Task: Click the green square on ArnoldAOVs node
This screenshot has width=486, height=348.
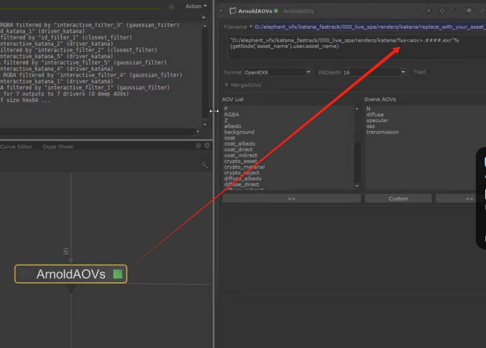Action: (118, 274)
